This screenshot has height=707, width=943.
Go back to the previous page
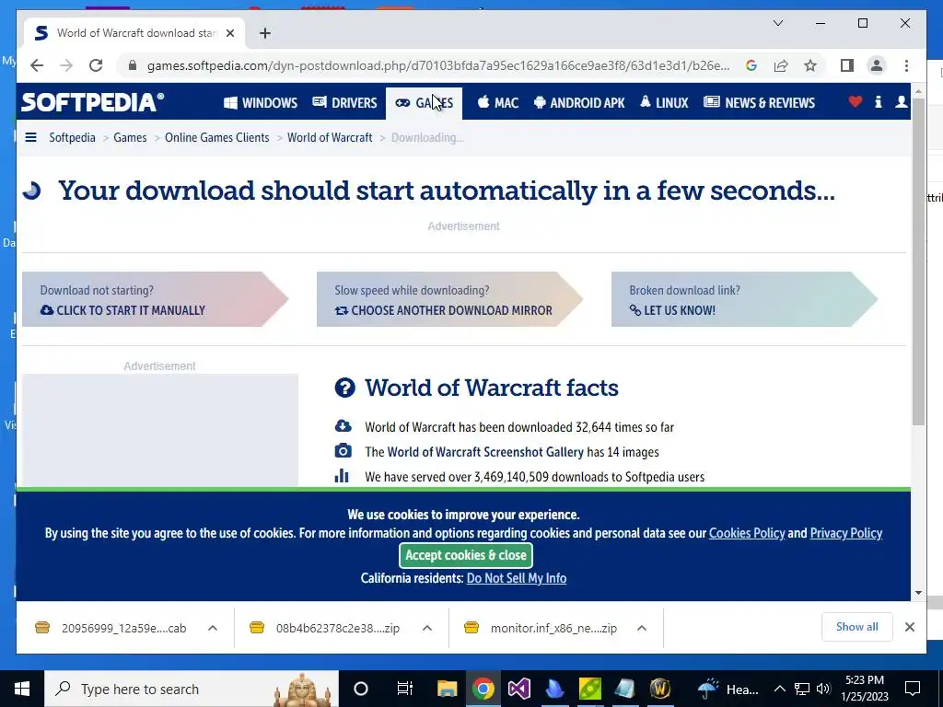point(37,65)
